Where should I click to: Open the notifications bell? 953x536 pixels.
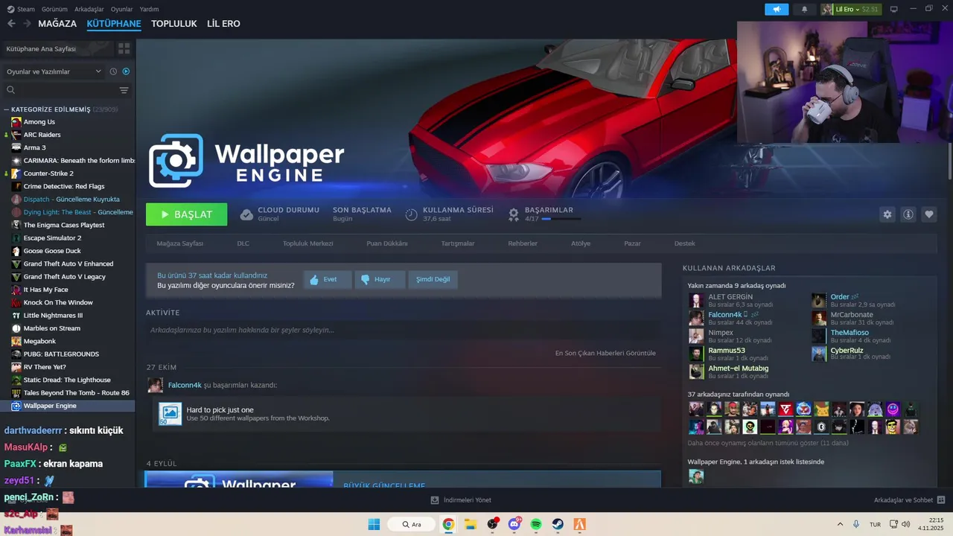pyautogui.click(x=804, y=9)
